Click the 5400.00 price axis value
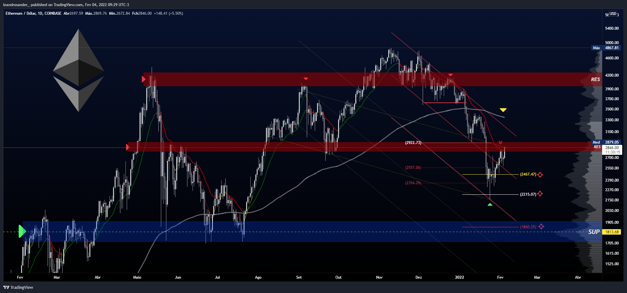This screenshot has width=627, height=293. (x=612, y=28)
